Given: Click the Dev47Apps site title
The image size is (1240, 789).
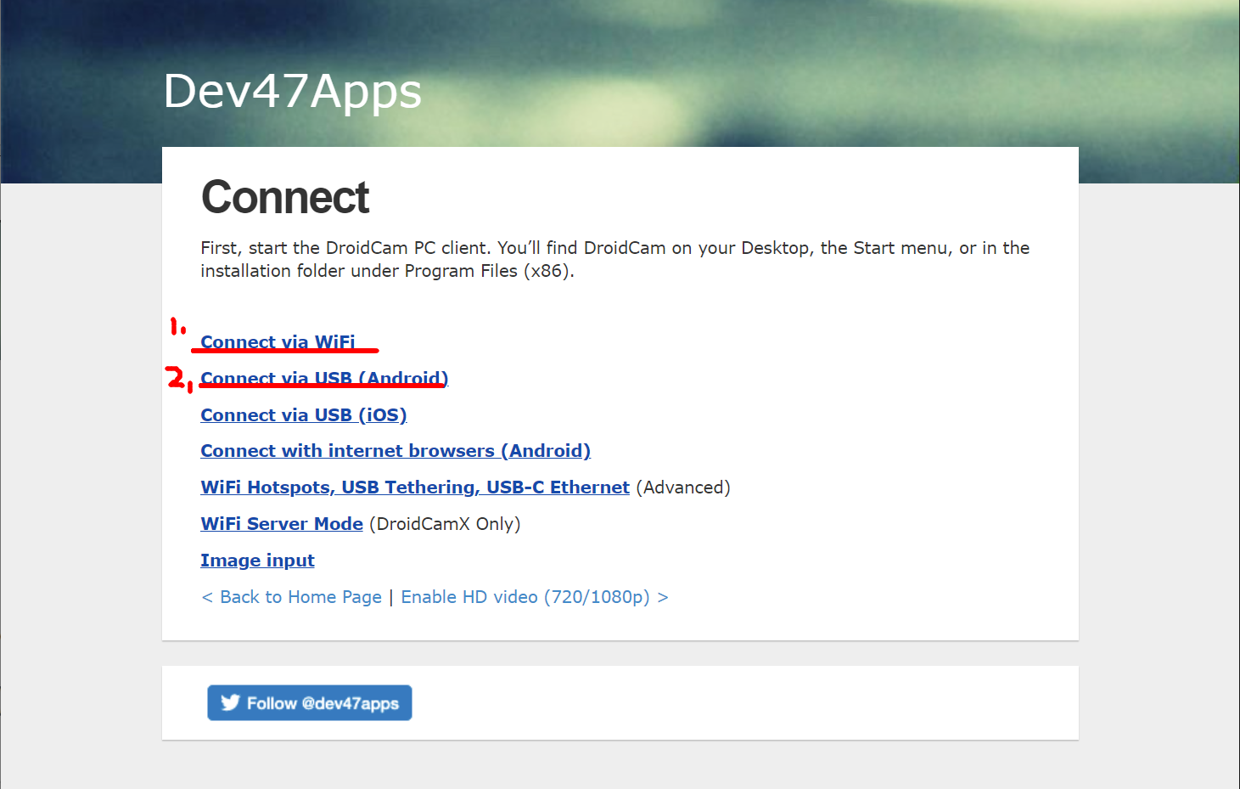Looking at the screenshot, I should click(x=293, y=91).
